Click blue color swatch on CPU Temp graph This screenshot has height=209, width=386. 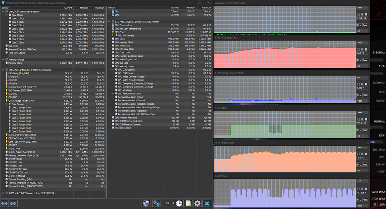click(367, 49)
